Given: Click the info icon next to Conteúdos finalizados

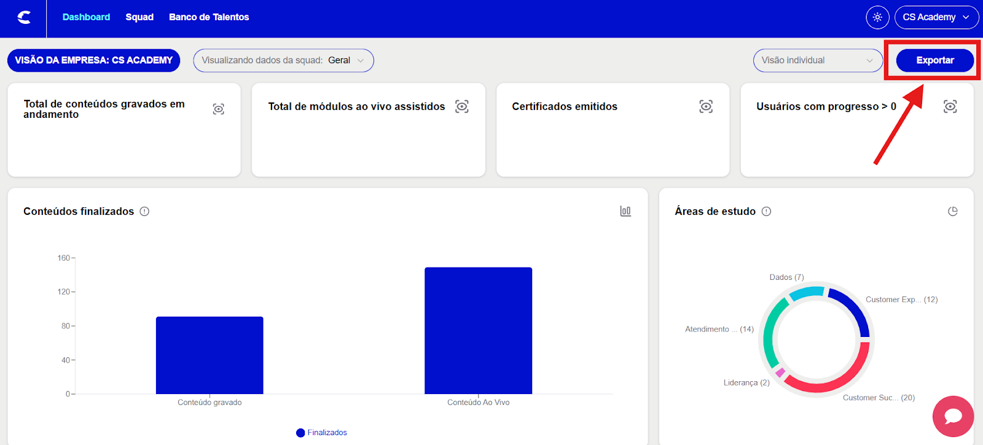Looking at the screenshot, I should pos(144,211).
